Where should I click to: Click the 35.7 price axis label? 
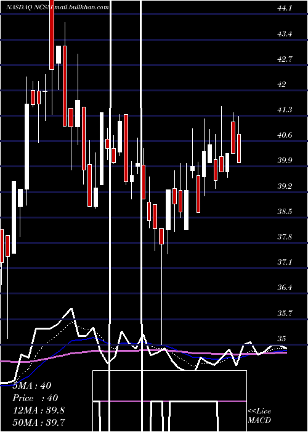[285, 314]
